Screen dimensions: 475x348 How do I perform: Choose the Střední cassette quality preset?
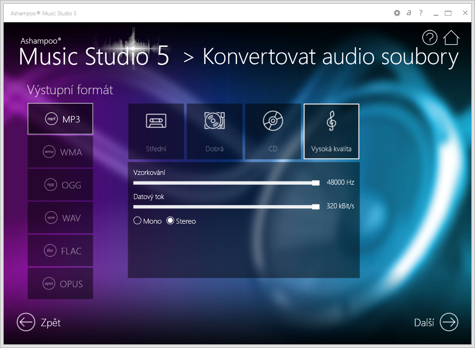click(x=156, y=131)
